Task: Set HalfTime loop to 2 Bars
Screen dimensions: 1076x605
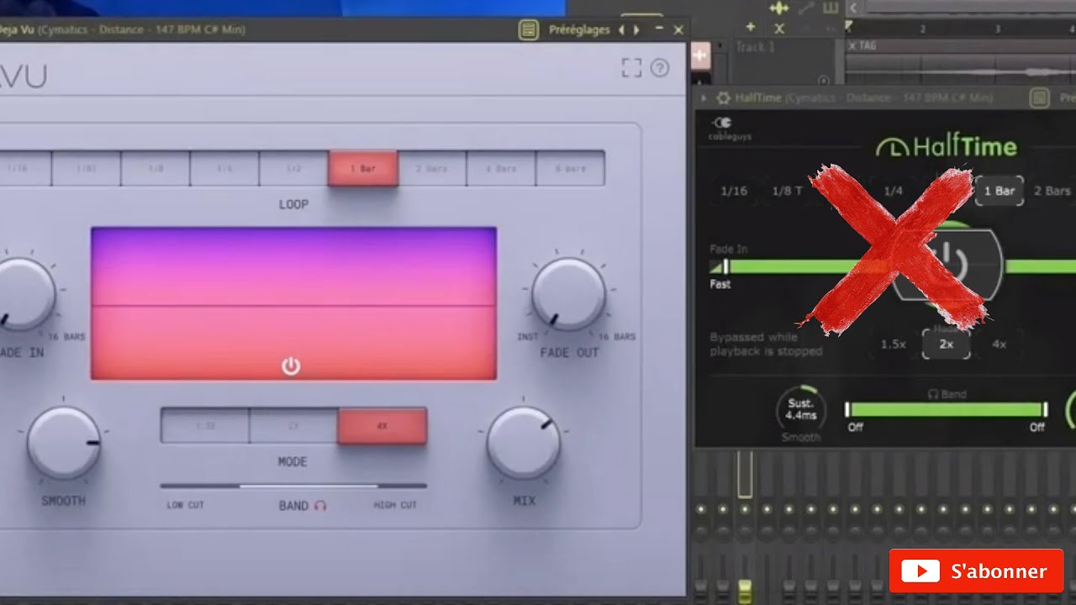Action: tap(1052, 191)
